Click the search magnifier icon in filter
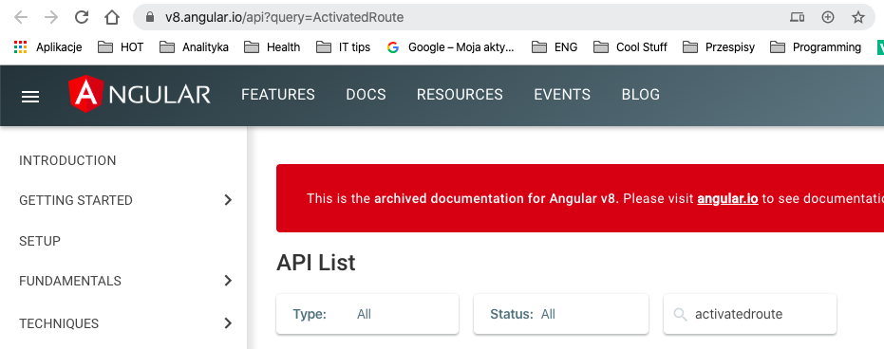The height and width of the screenshot is (349, 884). click(681, 314)
